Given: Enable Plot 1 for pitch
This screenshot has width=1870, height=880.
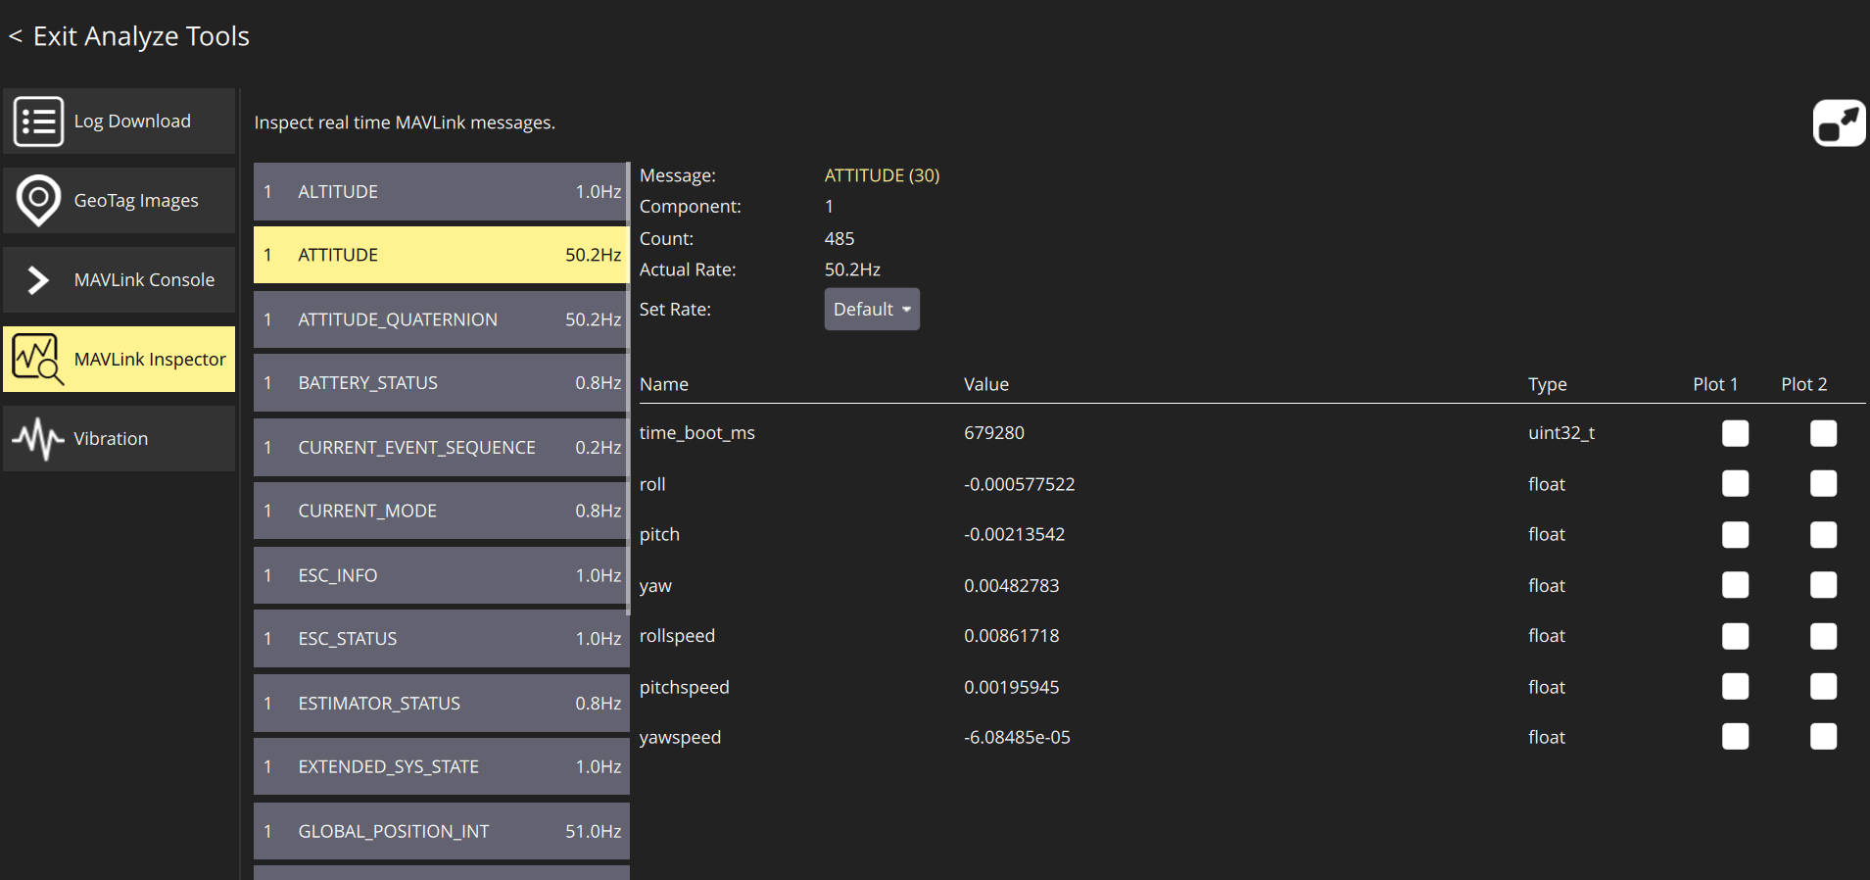Looking at the screenshot, I should point(1735,535).
